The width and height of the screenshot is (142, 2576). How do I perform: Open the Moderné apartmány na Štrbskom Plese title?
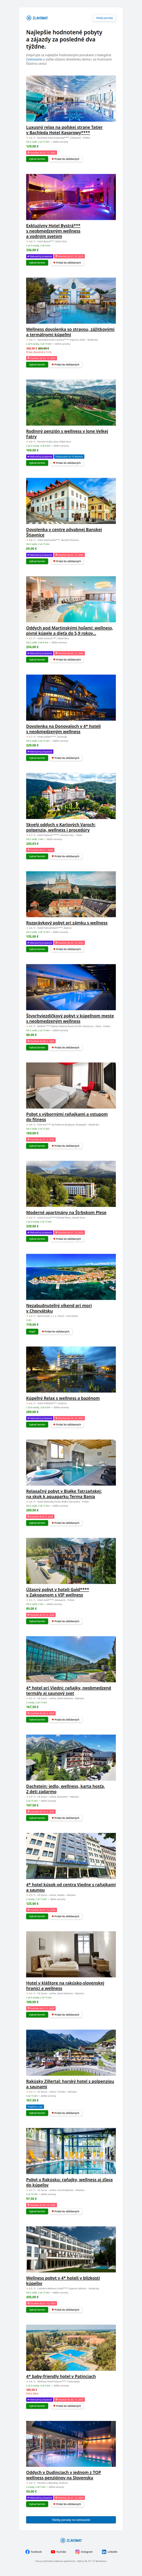point(66,1212)
